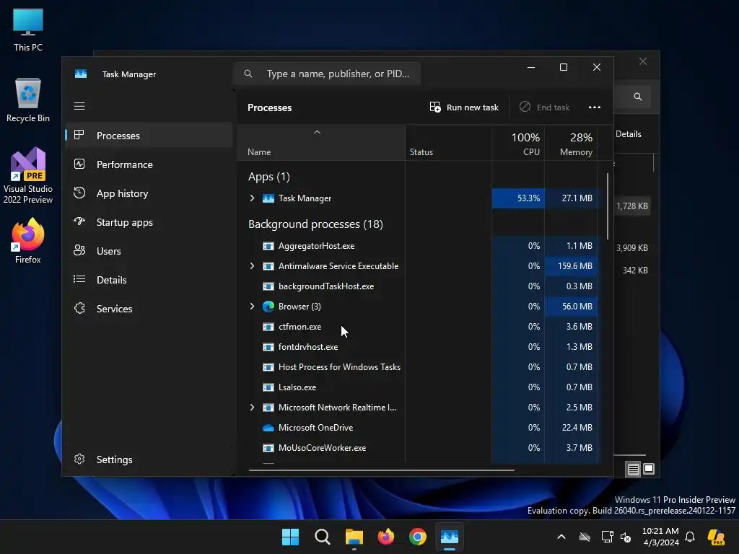
Task: Expand the Task Manager app row
Action: 252,198
